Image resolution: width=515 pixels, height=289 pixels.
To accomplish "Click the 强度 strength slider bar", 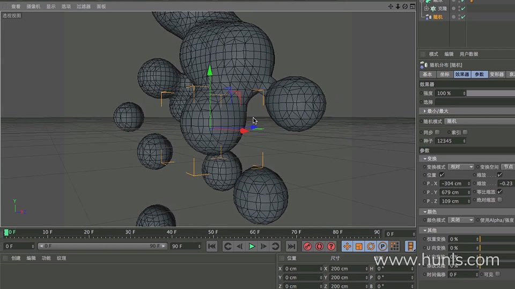I will [491, 93].
